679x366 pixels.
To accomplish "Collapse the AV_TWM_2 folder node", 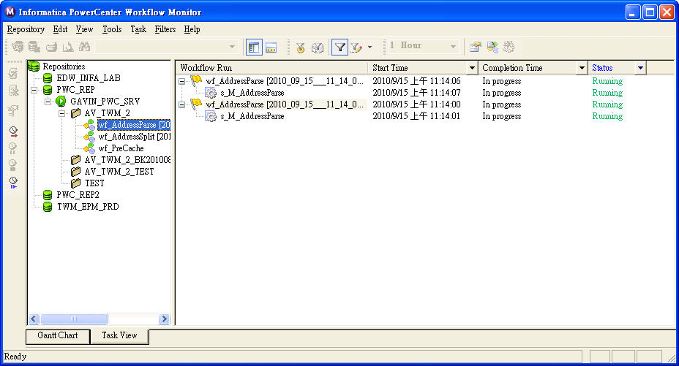I will 62,114.
